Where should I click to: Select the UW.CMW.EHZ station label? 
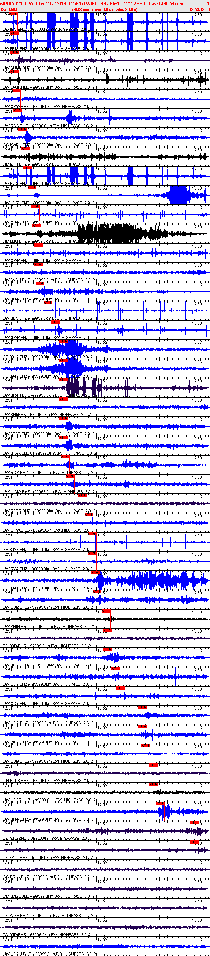[x=16, y=107]
